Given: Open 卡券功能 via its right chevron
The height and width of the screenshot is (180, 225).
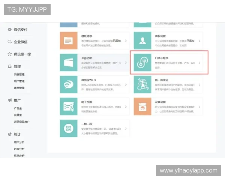Looking at the screenshot, I should click(x=126, y=63).
